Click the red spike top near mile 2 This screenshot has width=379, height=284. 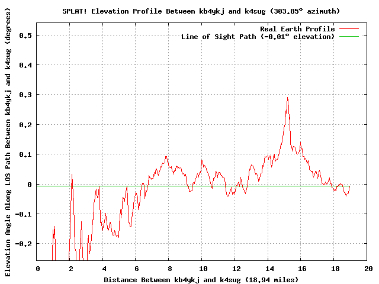pos(72,175)
